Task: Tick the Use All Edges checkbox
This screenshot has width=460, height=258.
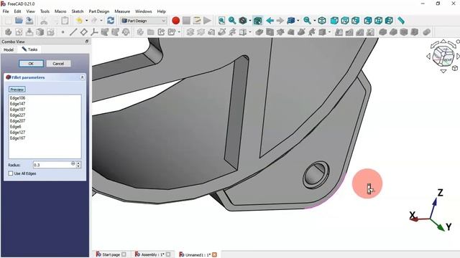Action: point(11,173)
